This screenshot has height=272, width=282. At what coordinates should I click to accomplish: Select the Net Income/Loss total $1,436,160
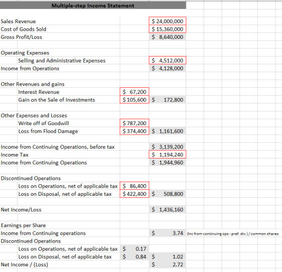[x=167, y=209]
